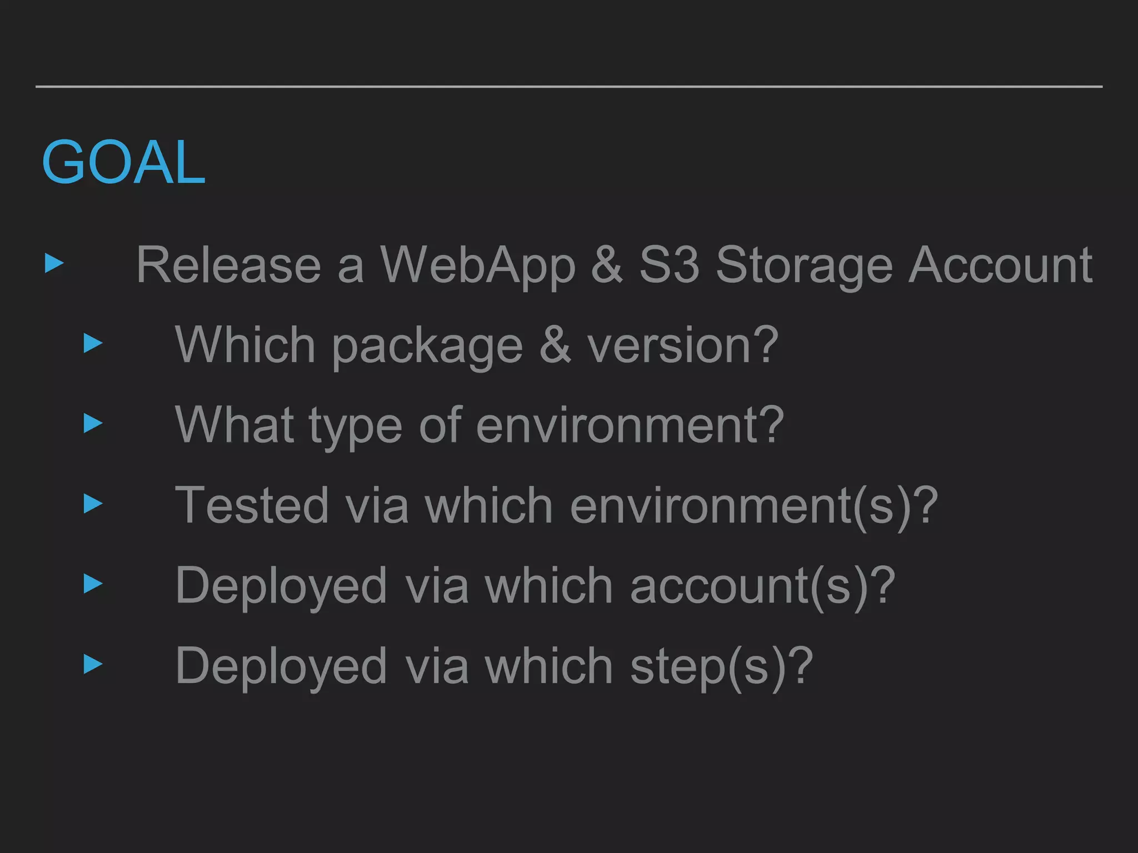Click the word "Storage" in the first bullet
The height and width of the screenshot is (853, 1138).
tap(803, 265)
